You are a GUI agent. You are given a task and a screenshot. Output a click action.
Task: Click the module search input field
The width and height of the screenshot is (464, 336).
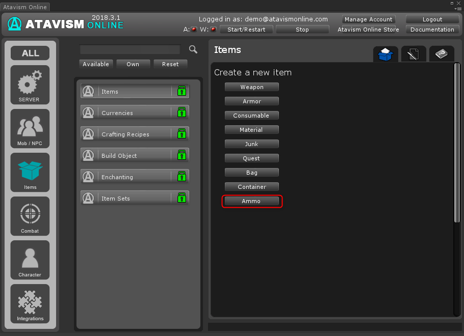point(130,49)
